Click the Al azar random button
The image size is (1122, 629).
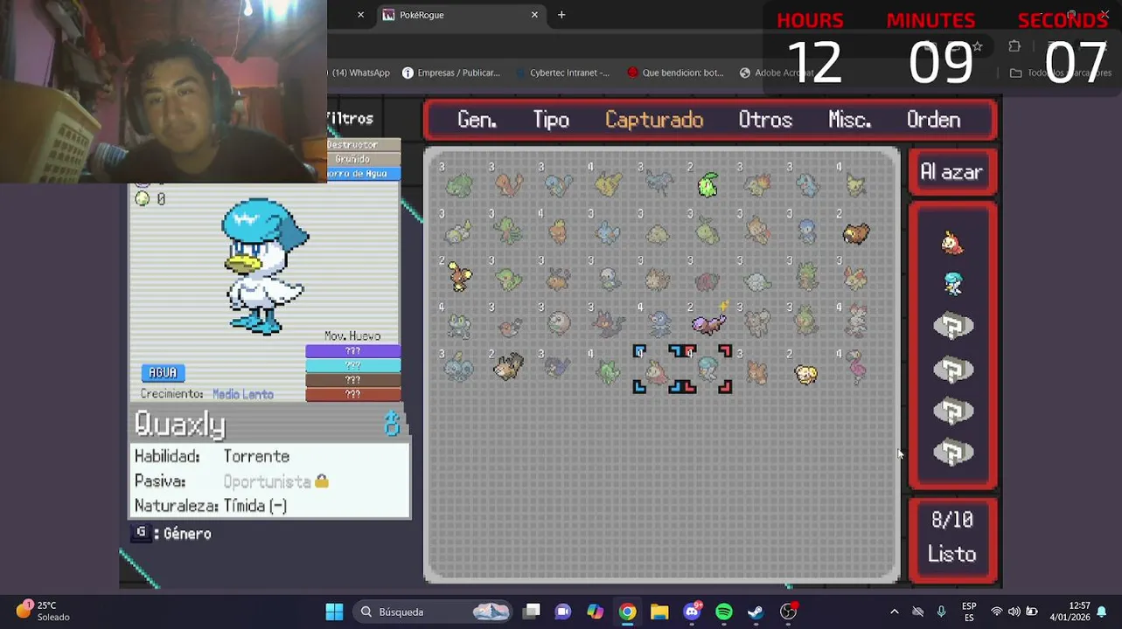[951, 172]
